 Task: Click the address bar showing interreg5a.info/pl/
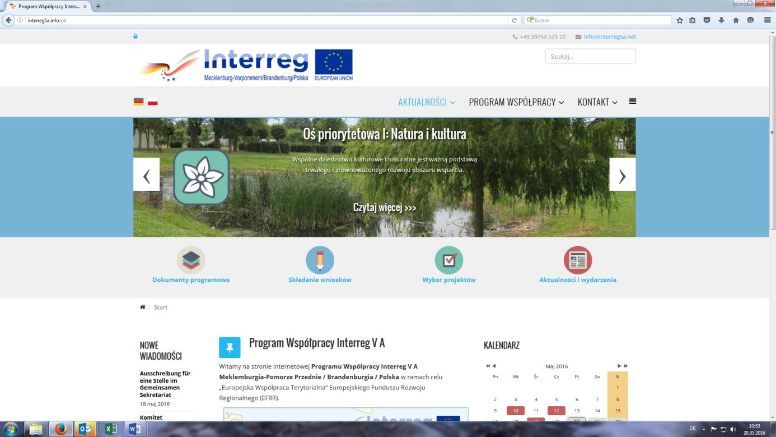point(269,20)
